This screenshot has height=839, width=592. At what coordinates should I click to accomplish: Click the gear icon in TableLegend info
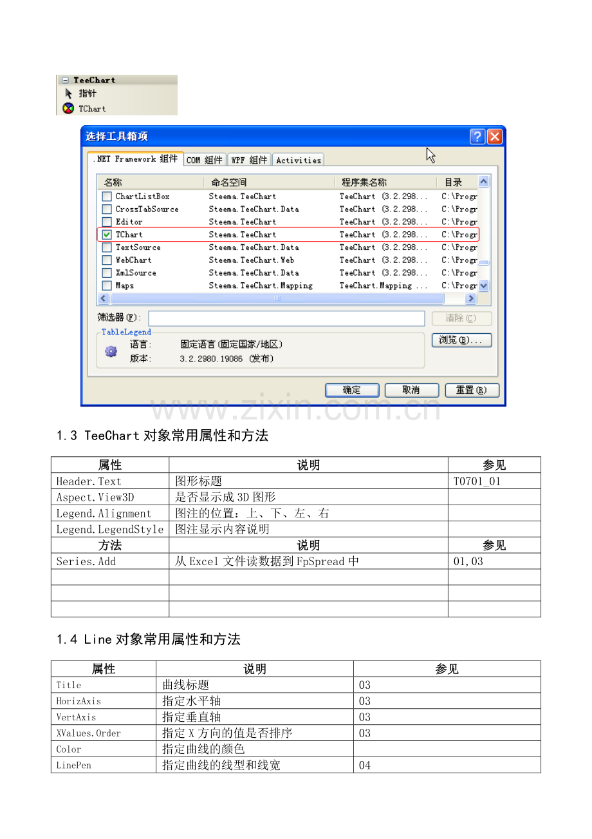(x=111, y=351)
